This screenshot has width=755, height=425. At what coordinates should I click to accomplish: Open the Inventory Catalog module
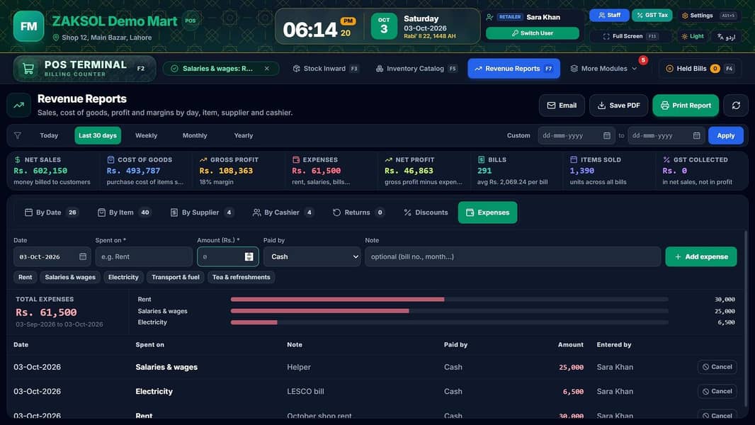[416, 69]
